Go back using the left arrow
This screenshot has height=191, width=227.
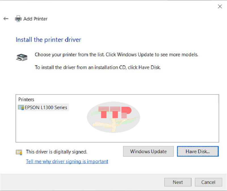click(x=6, y=19)
